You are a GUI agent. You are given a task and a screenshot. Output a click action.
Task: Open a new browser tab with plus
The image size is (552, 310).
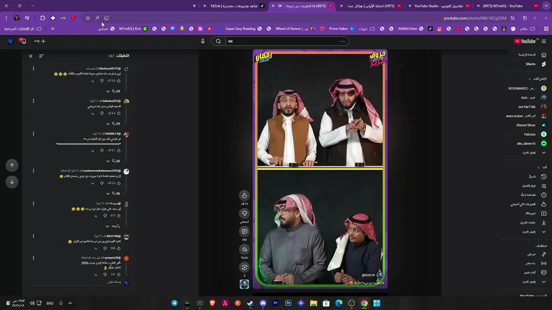click(194, 6)
